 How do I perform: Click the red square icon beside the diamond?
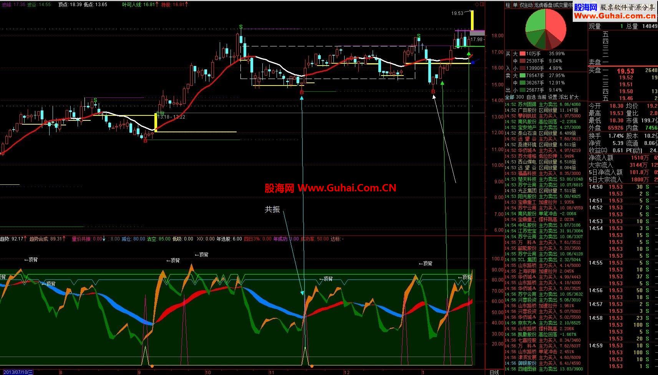(482, 5)
